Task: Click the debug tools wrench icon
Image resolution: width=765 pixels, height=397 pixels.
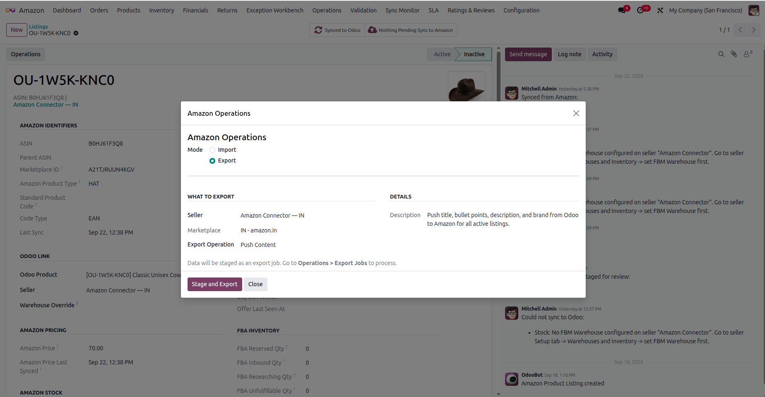Action: click(x=660, y=10)
